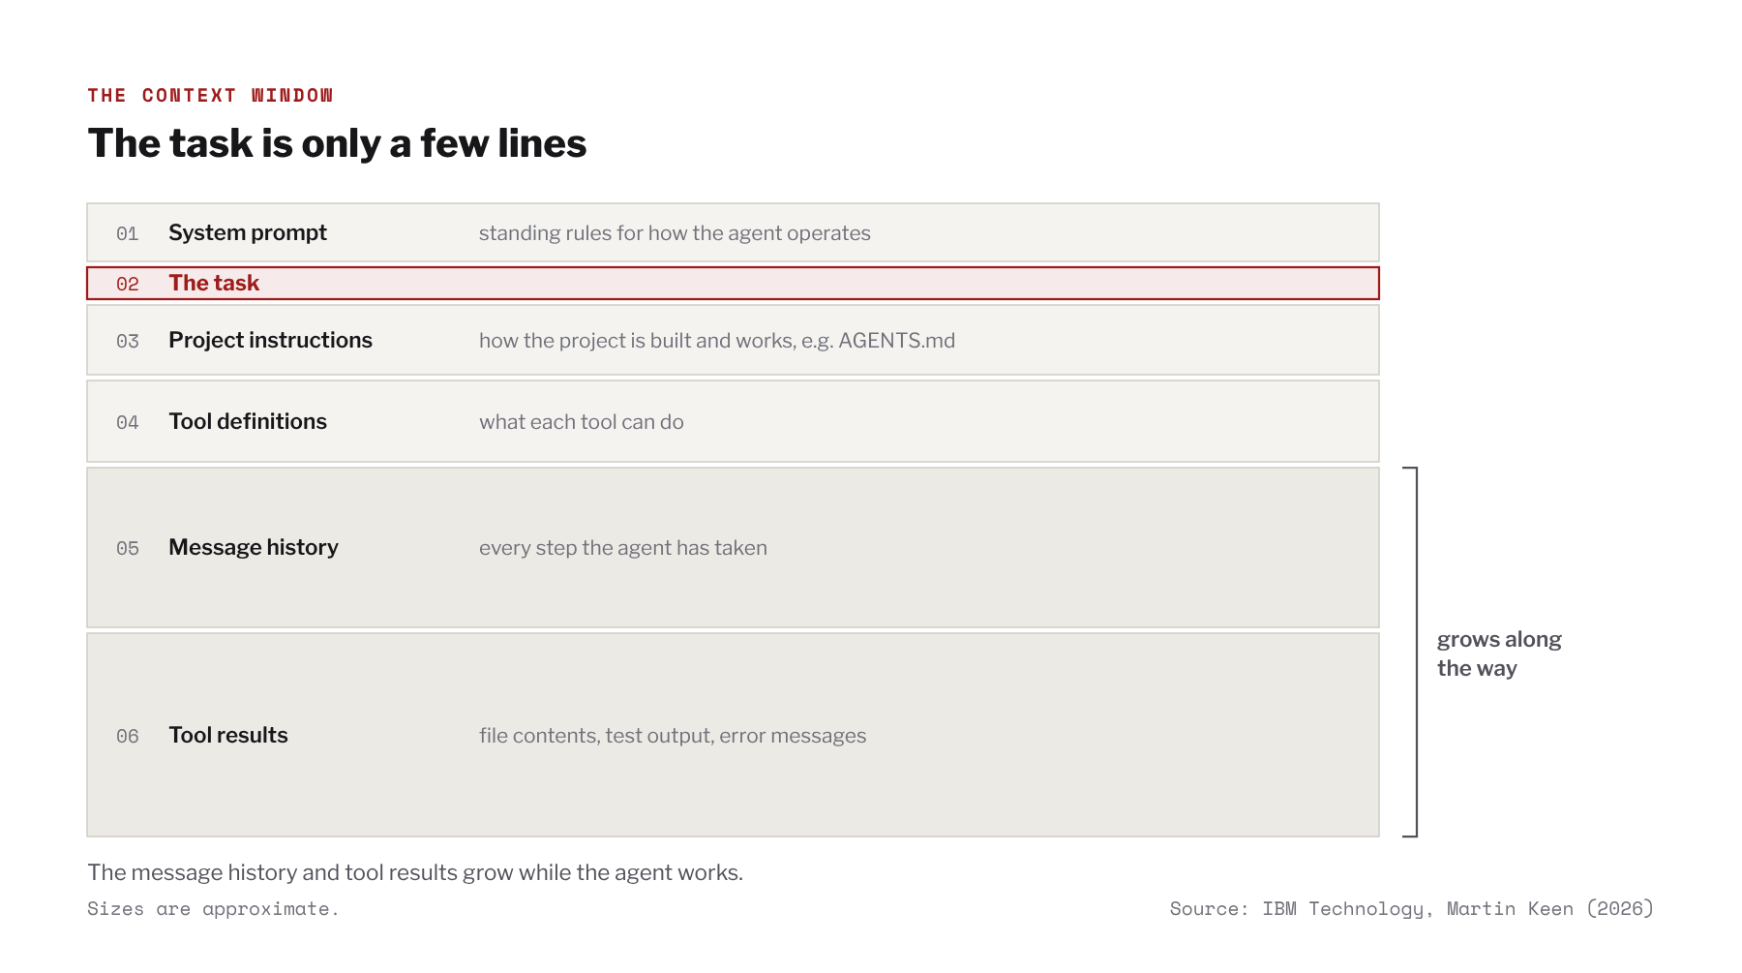Click 'file contents, test output, error messages' text
Image resolution: width=1742 pixels, height=973 pixels.
tap(673, 736)
